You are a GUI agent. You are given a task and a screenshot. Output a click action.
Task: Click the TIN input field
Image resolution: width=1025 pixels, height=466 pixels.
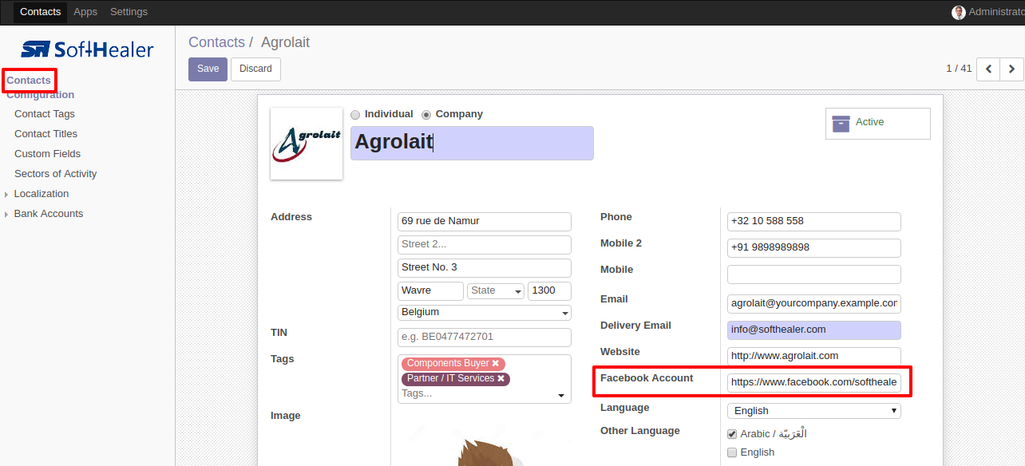[485, 338]
